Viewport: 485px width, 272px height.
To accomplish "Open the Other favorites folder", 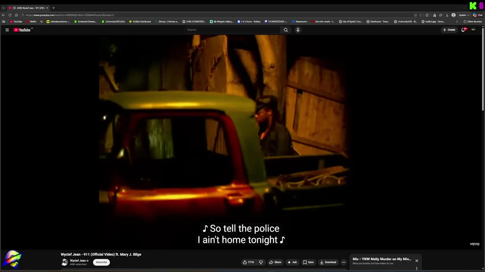I will click(x=472, y=22).
